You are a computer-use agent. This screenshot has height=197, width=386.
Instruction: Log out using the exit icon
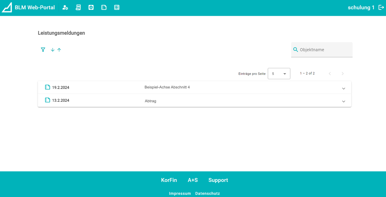point(381,7)
